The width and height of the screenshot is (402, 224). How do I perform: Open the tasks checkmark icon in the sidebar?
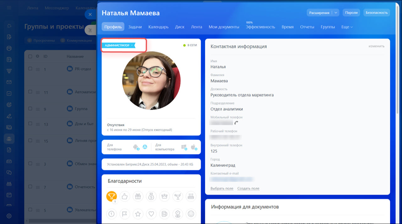pyautogui.click(x=9, y=93)
